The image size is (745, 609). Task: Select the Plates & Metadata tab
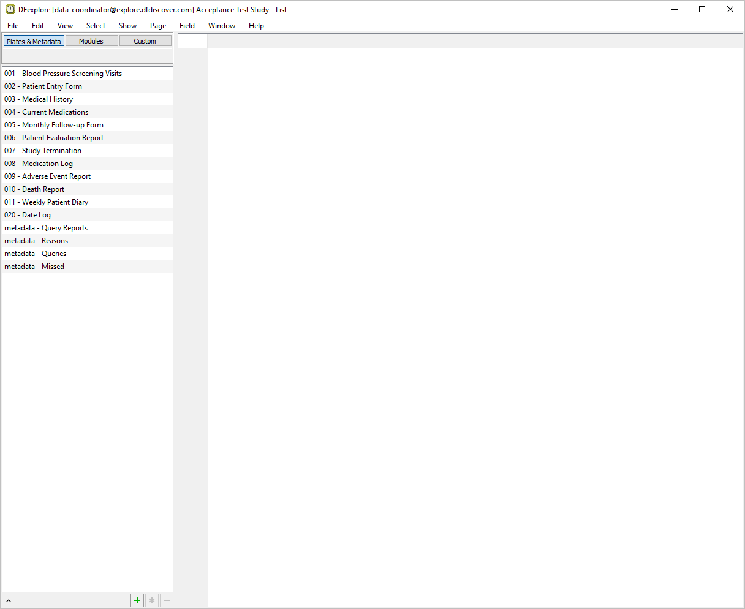tap(34, 41)
